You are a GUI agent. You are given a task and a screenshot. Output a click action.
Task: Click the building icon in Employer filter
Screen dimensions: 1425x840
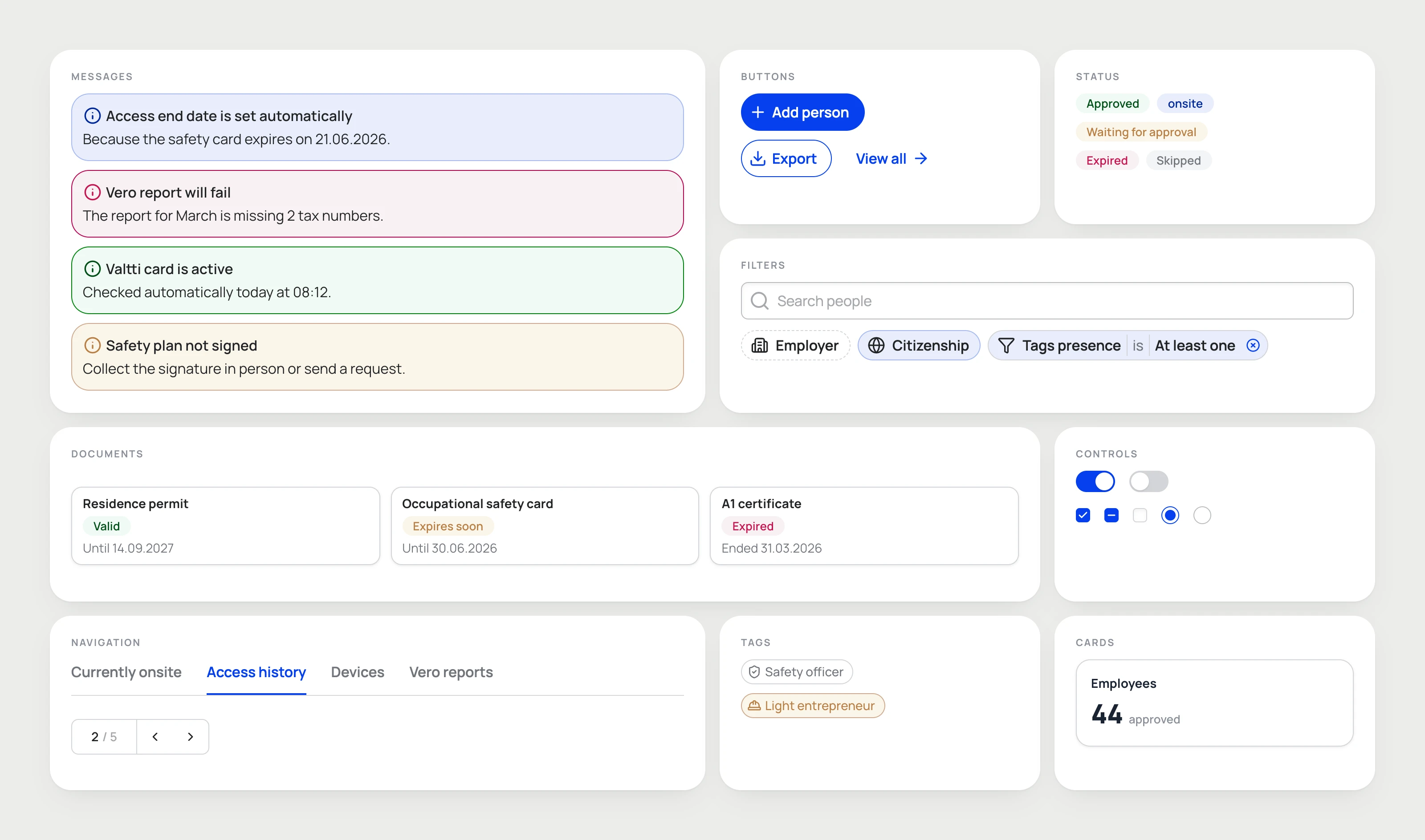(x=760, y=345)
